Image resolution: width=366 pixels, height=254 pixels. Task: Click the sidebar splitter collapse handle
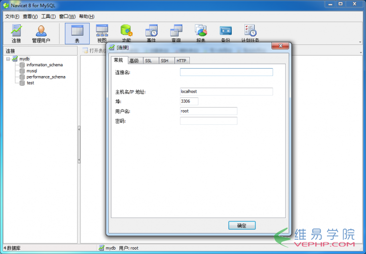tap(79, 144)
